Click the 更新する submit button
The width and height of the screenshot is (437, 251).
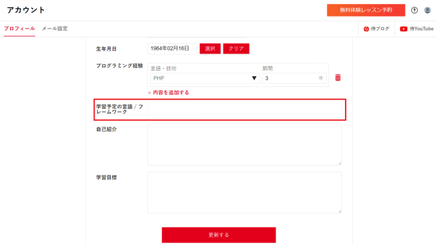[219, 235]
